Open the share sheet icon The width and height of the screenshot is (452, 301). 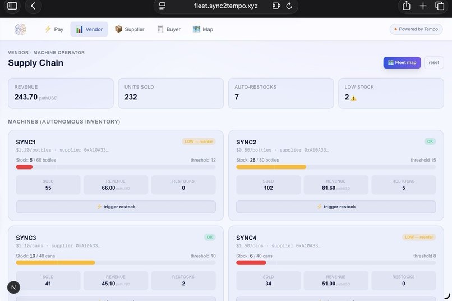[x=407, y=6]
